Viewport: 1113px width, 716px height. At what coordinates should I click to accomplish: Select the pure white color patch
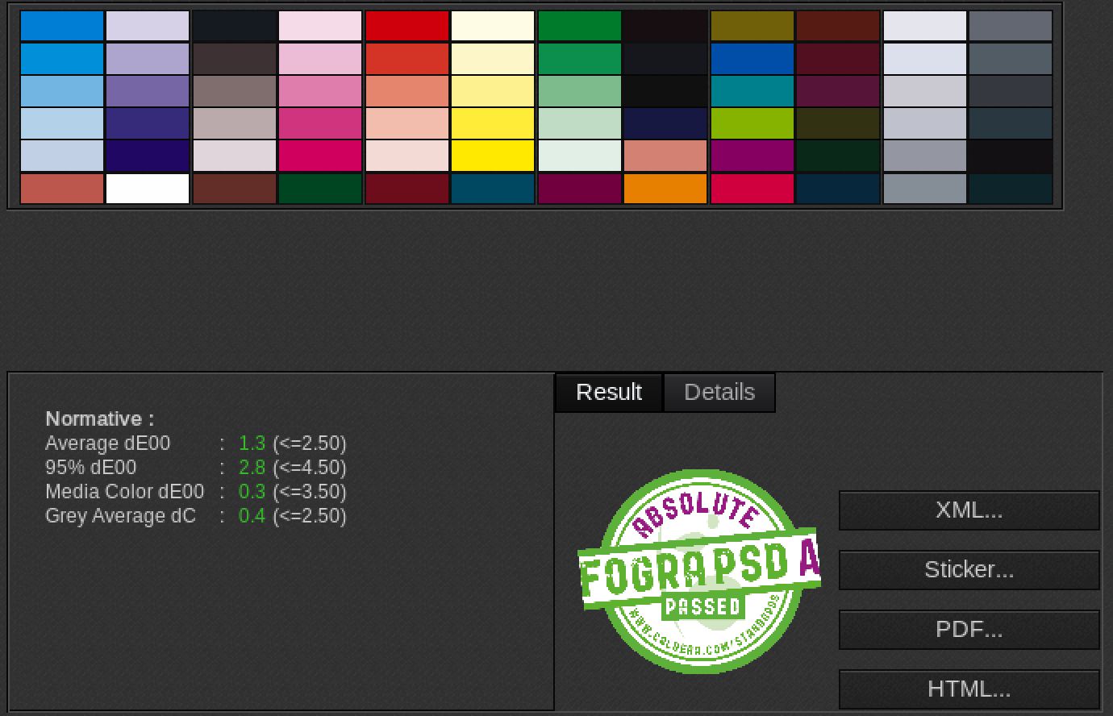[x=148, y=189]
